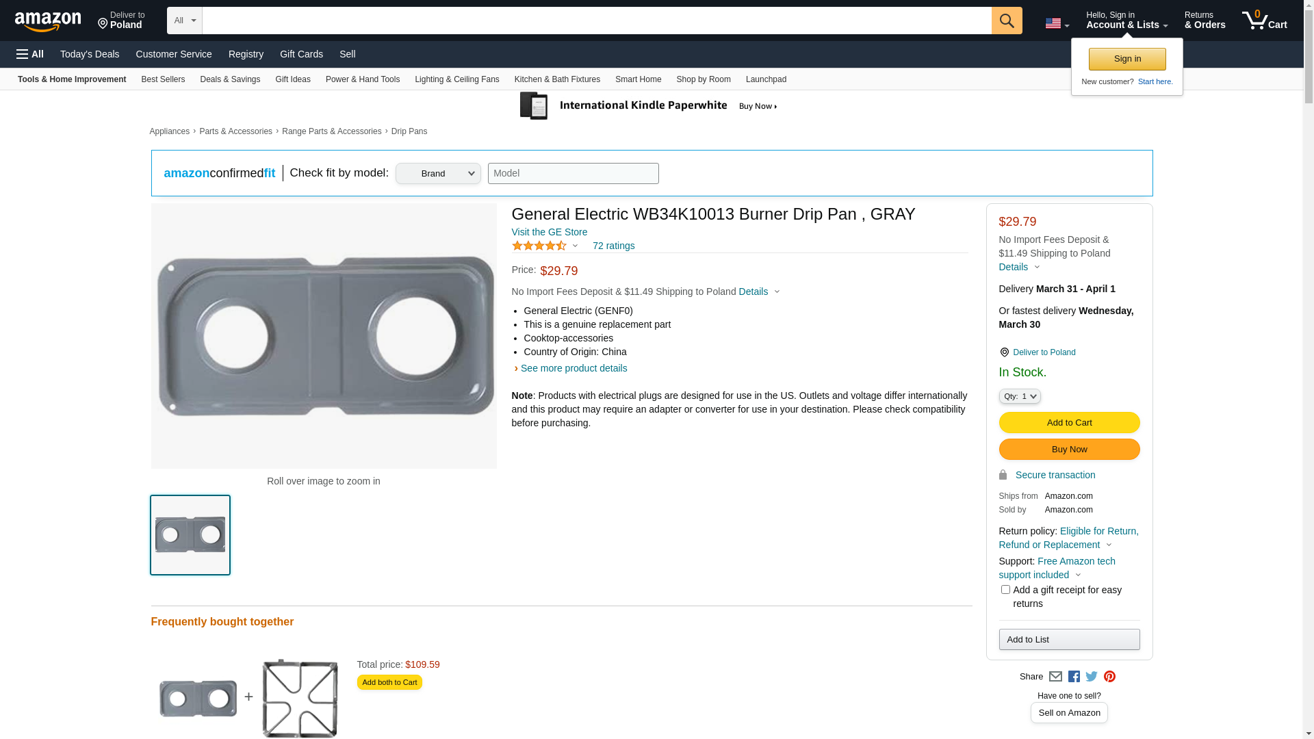Select the drip pan thumbnail image
1314x739 pixels.
[190, 535]
